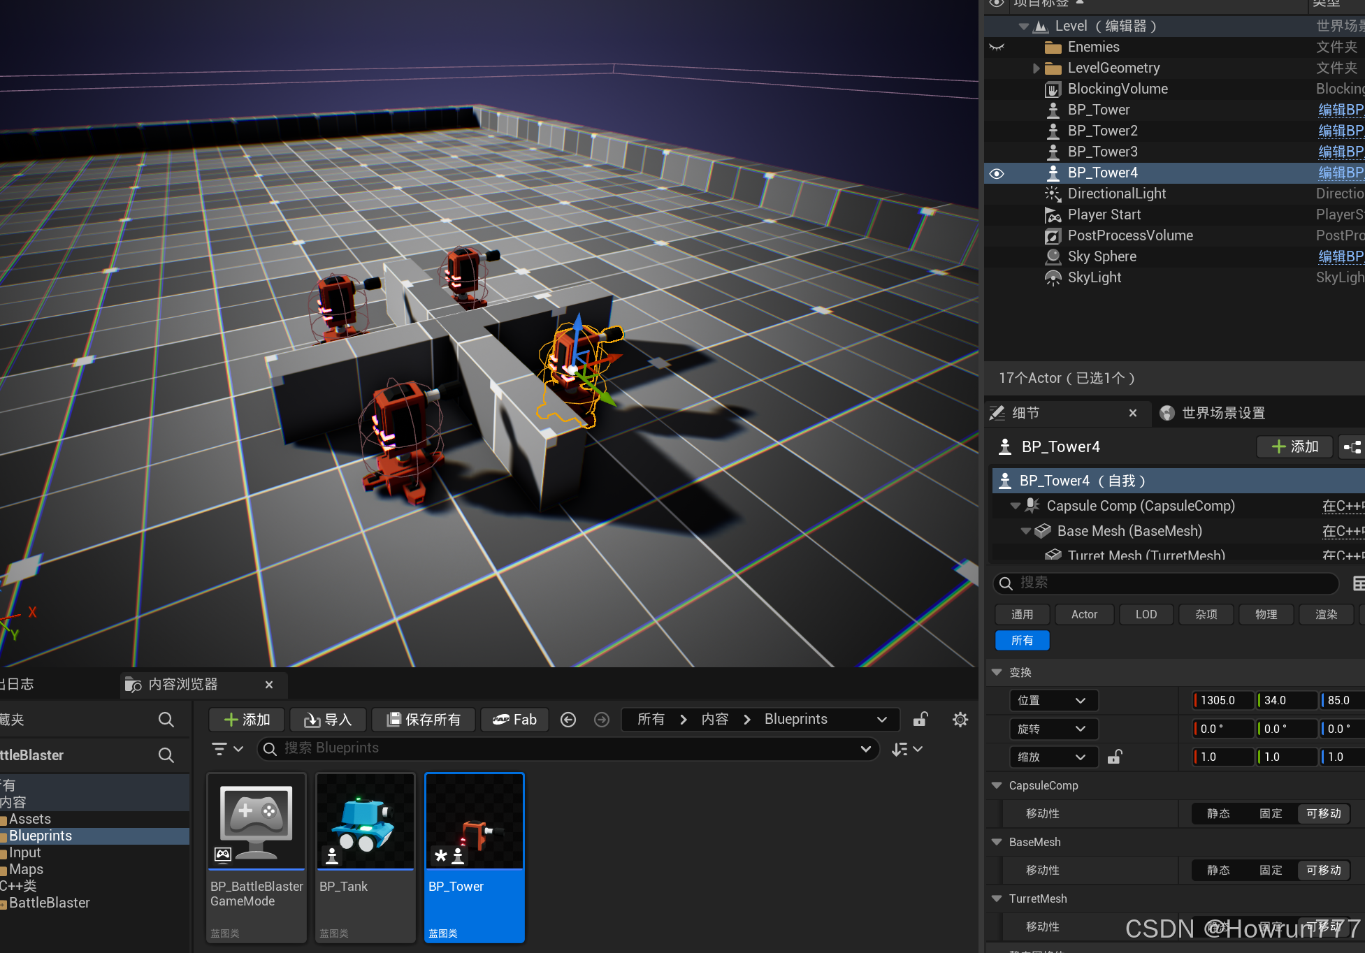Toggle visibility eye of BP_Tower4
This screenshot has height=953, width=1365.
pyautogui.click(x=997, y=173)
